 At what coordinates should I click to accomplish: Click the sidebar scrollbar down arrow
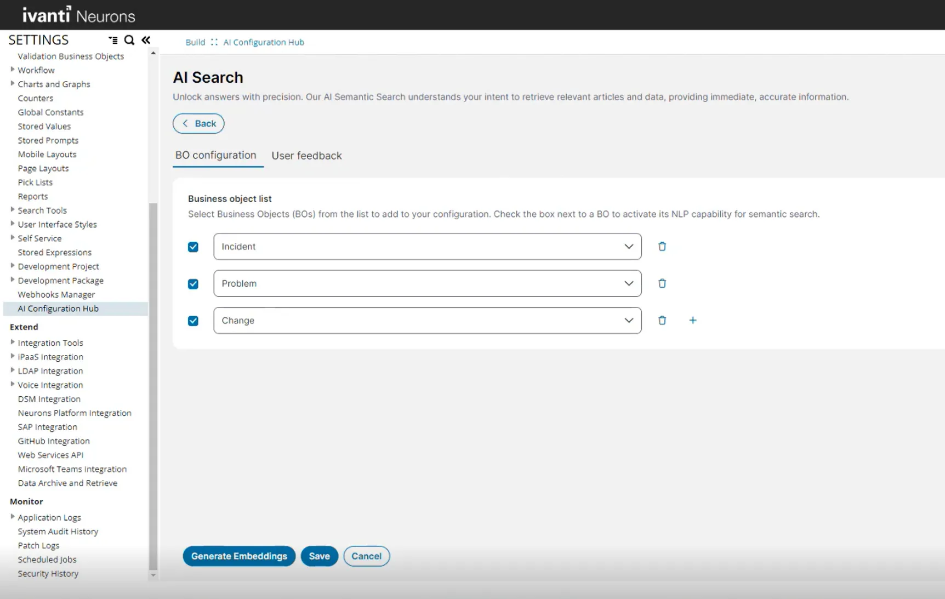(153, 575)
